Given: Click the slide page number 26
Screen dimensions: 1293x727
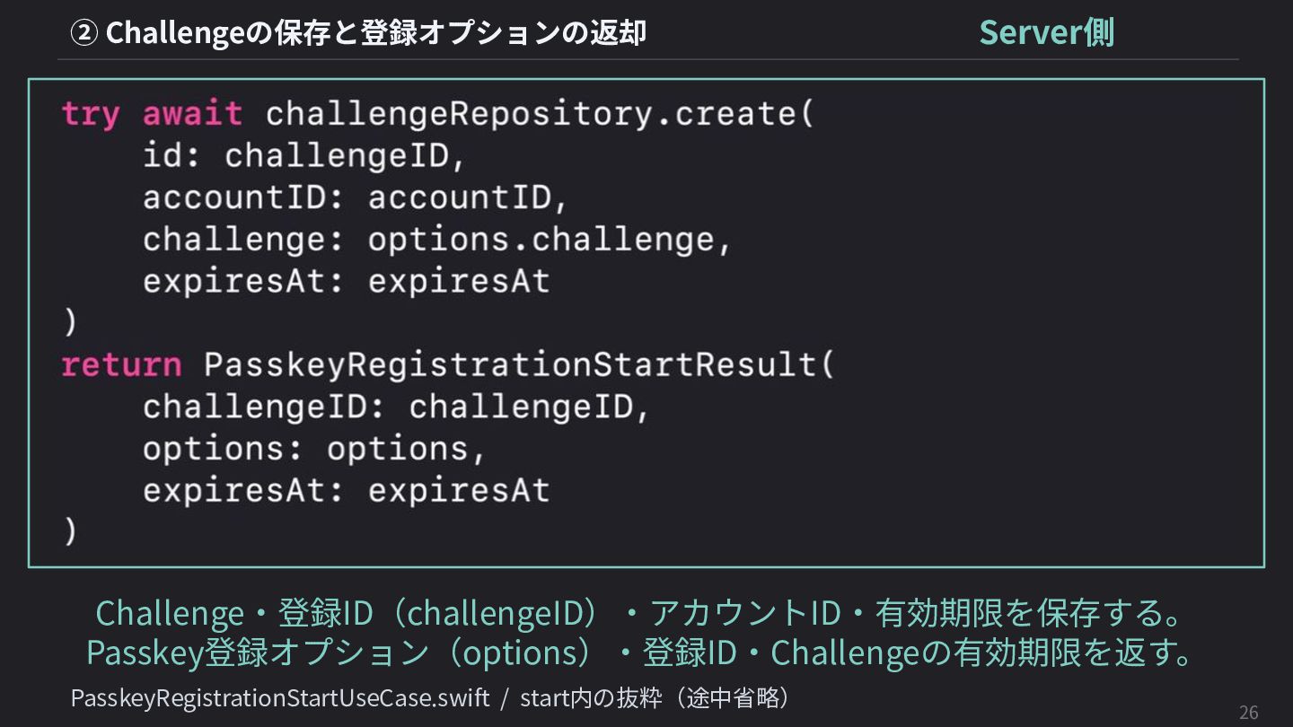Looking at the screenshot, I should 1248,713.
